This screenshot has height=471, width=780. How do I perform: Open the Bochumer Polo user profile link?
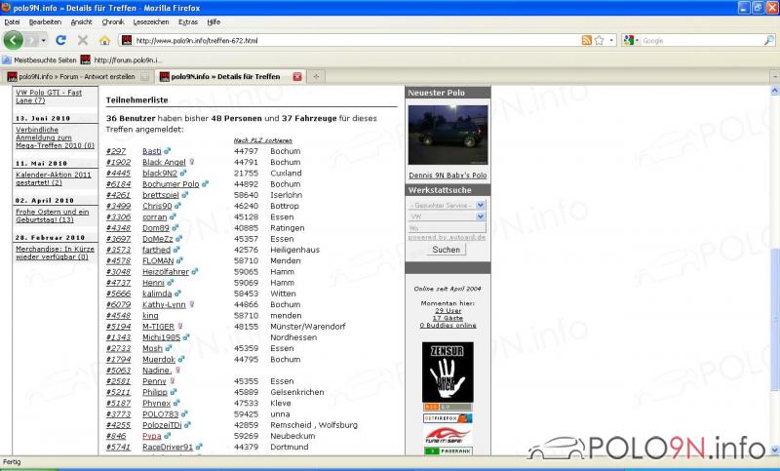pos(171,183)
